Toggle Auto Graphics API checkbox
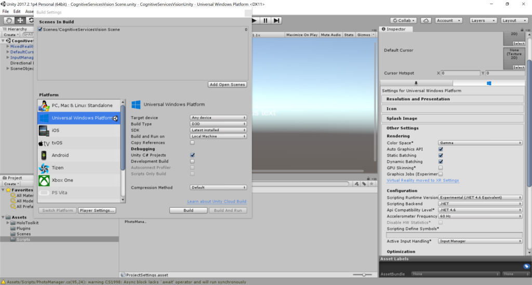 [x=441, y=149]
